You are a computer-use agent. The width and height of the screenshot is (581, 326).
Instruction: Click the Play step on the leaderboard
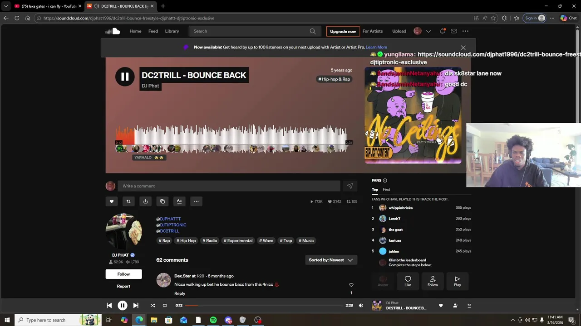click(x=458, y=281)
